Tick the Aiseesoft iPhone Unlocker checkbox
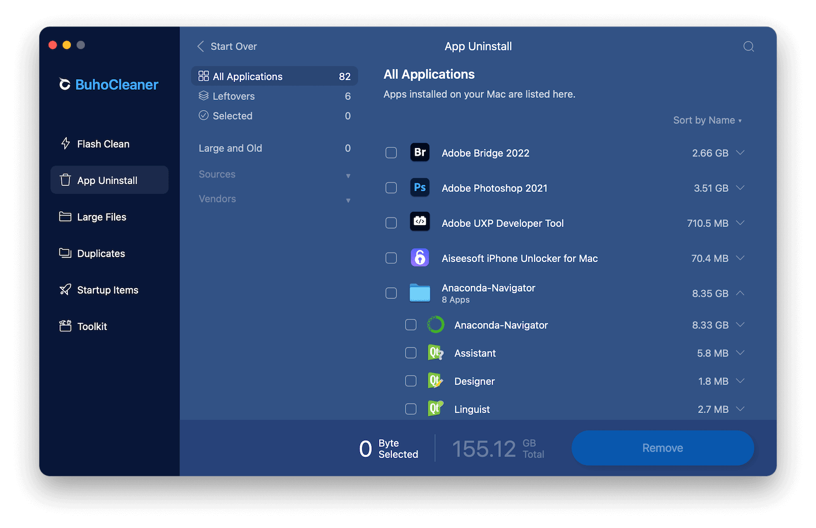 pyautogui.click(x=391, y=258)
